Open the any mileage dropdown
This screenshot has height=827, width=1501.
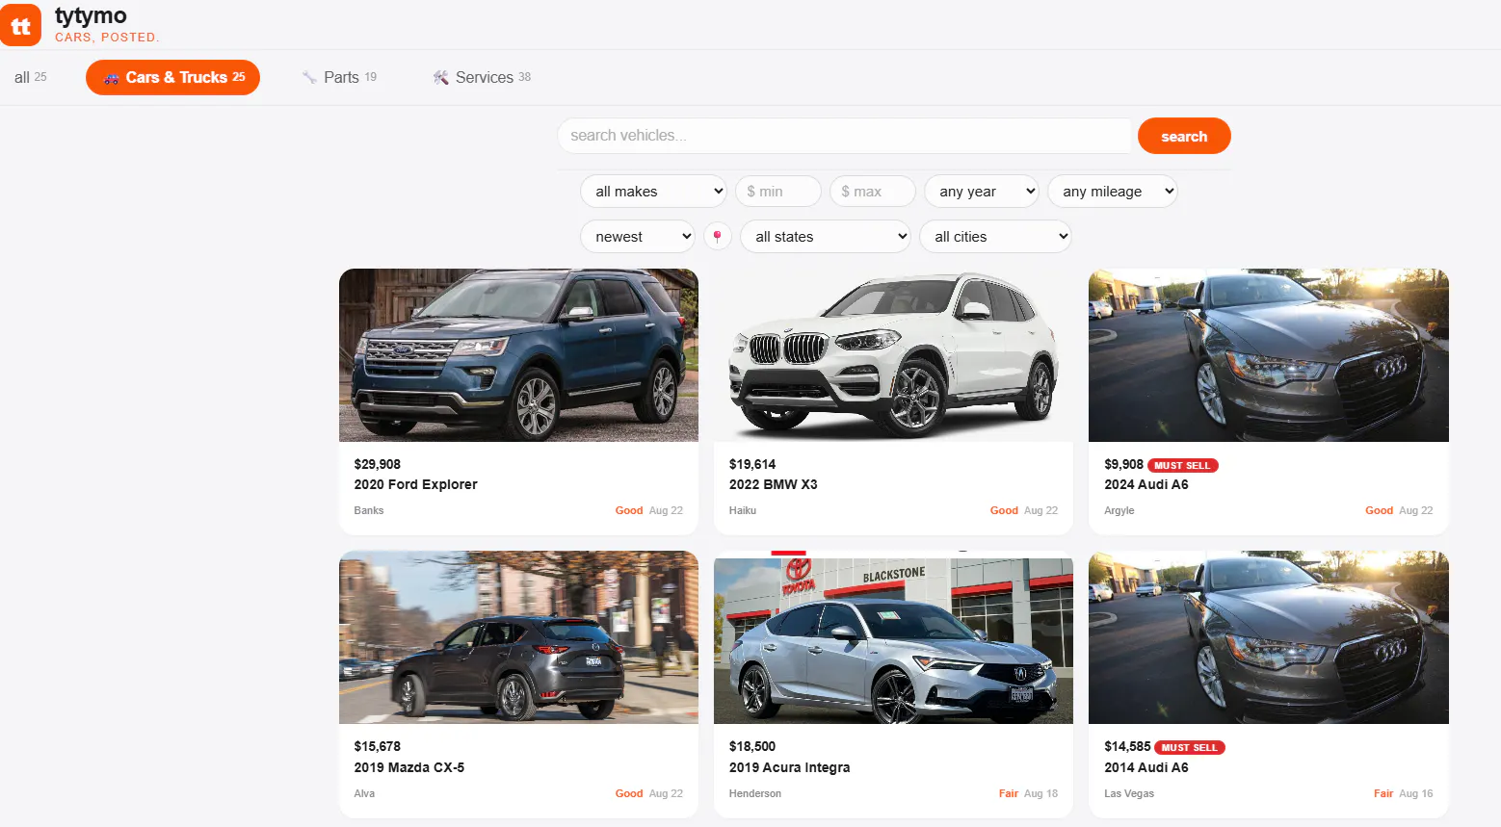tap(1113, 191)
